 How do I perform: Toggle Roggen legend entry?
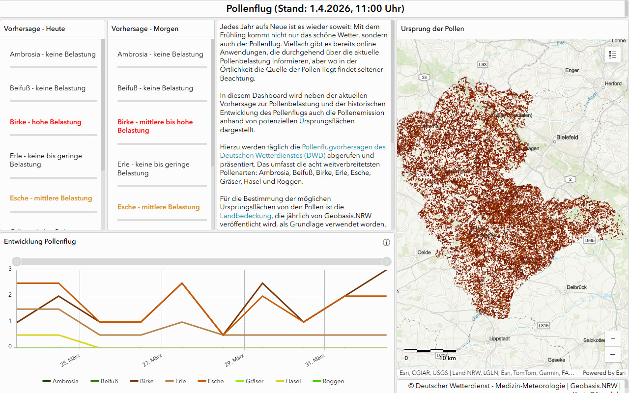pyautogui.click(x=328, y=381)
